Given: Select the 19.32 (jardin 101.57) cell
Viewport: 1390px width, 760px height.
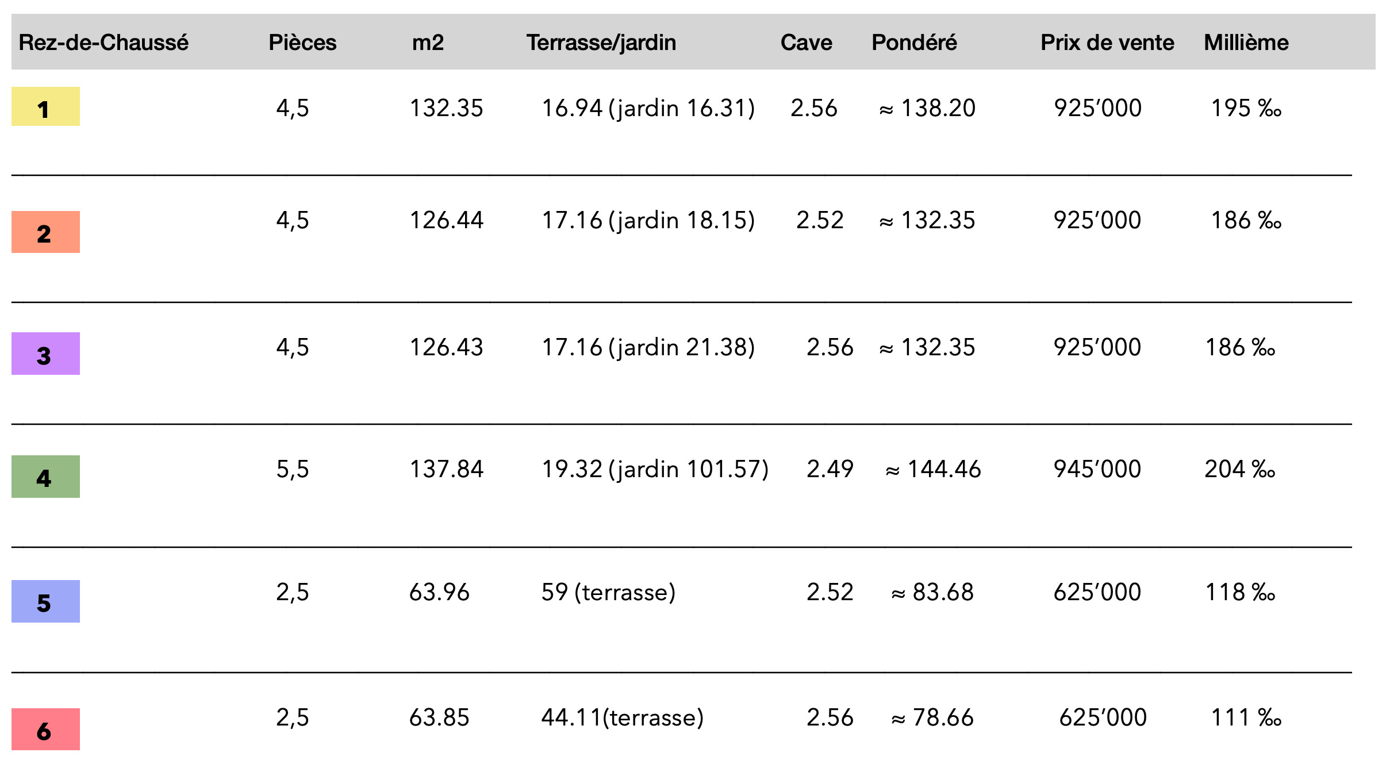Looking at the screenshot, I should click(x=655, y=469).
